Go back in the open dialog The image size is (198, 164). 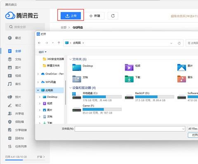tap(39, 43)
